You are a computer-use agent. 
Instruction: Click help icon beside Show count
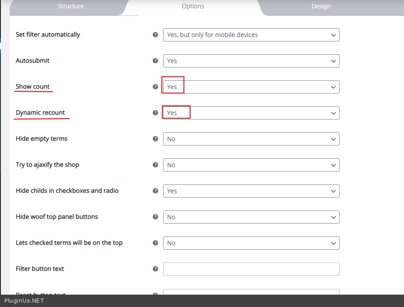pos(155,86)
